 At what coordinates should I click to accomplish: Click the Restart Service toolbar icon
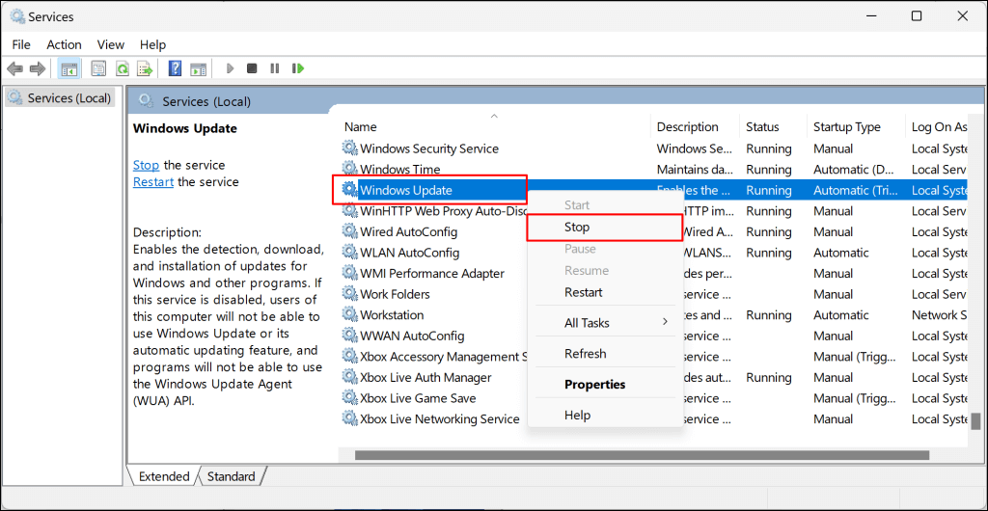298,68
